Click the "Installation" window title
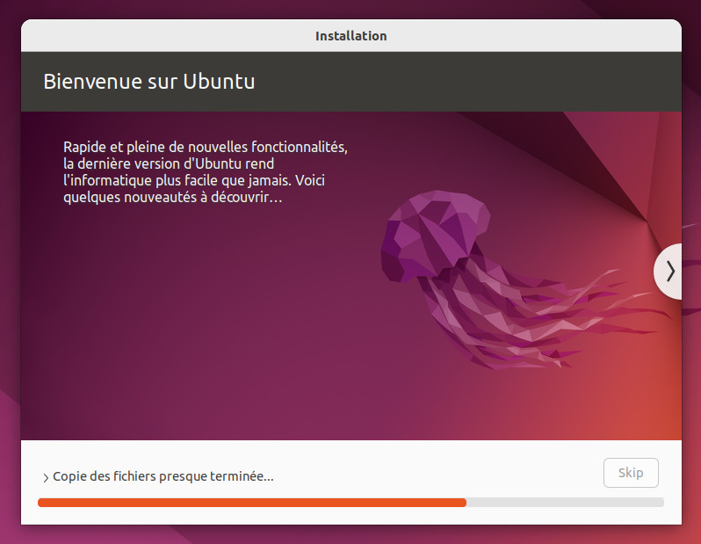The width and height of the screenshot is (701, 544). tap(351, 36)
